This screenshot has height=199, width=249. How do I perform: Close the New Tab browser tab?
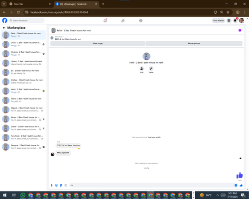(x=50, y=4)
